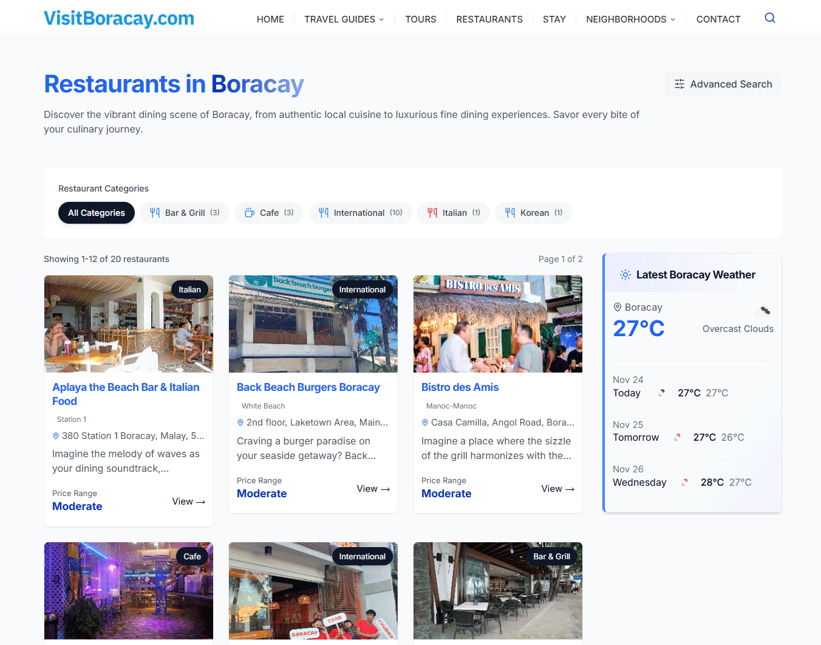Filter restaurants by International category
Viewport: 821px width, 645px height.
pos(360,213)
